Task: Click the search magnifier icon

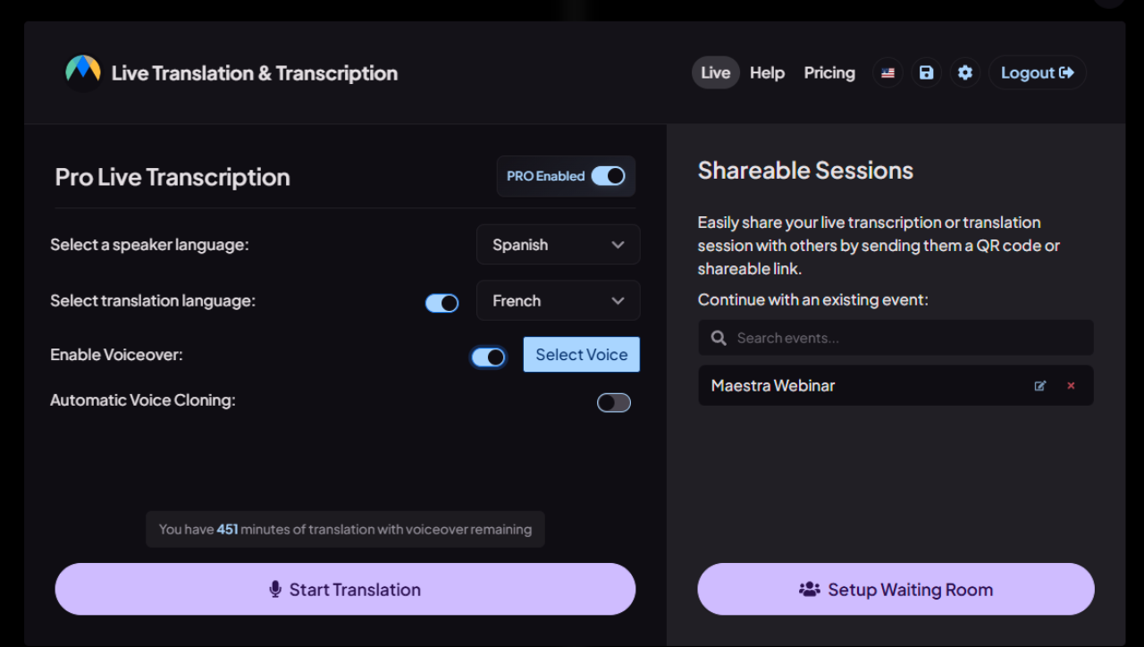Action: click(x=719, y=338)
